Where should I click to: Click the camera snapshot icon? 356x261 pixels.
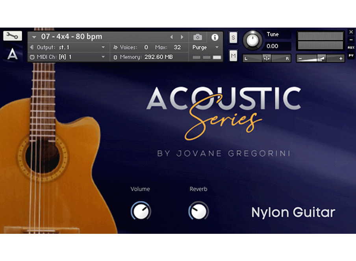point(197,37)
